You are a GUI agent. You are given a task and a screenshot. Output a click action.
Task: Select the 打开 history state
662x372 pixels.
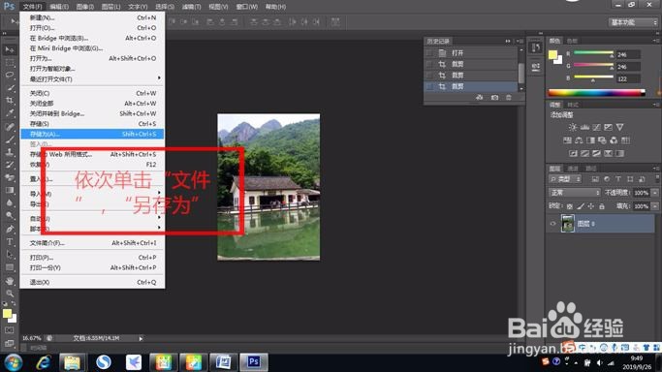[471, 52]
